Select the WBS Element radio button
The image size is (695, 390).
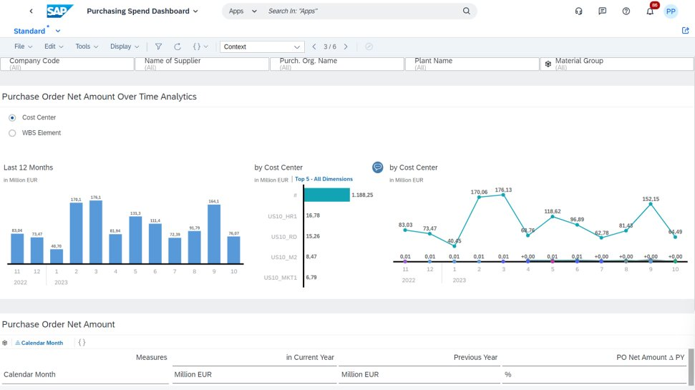12,133
